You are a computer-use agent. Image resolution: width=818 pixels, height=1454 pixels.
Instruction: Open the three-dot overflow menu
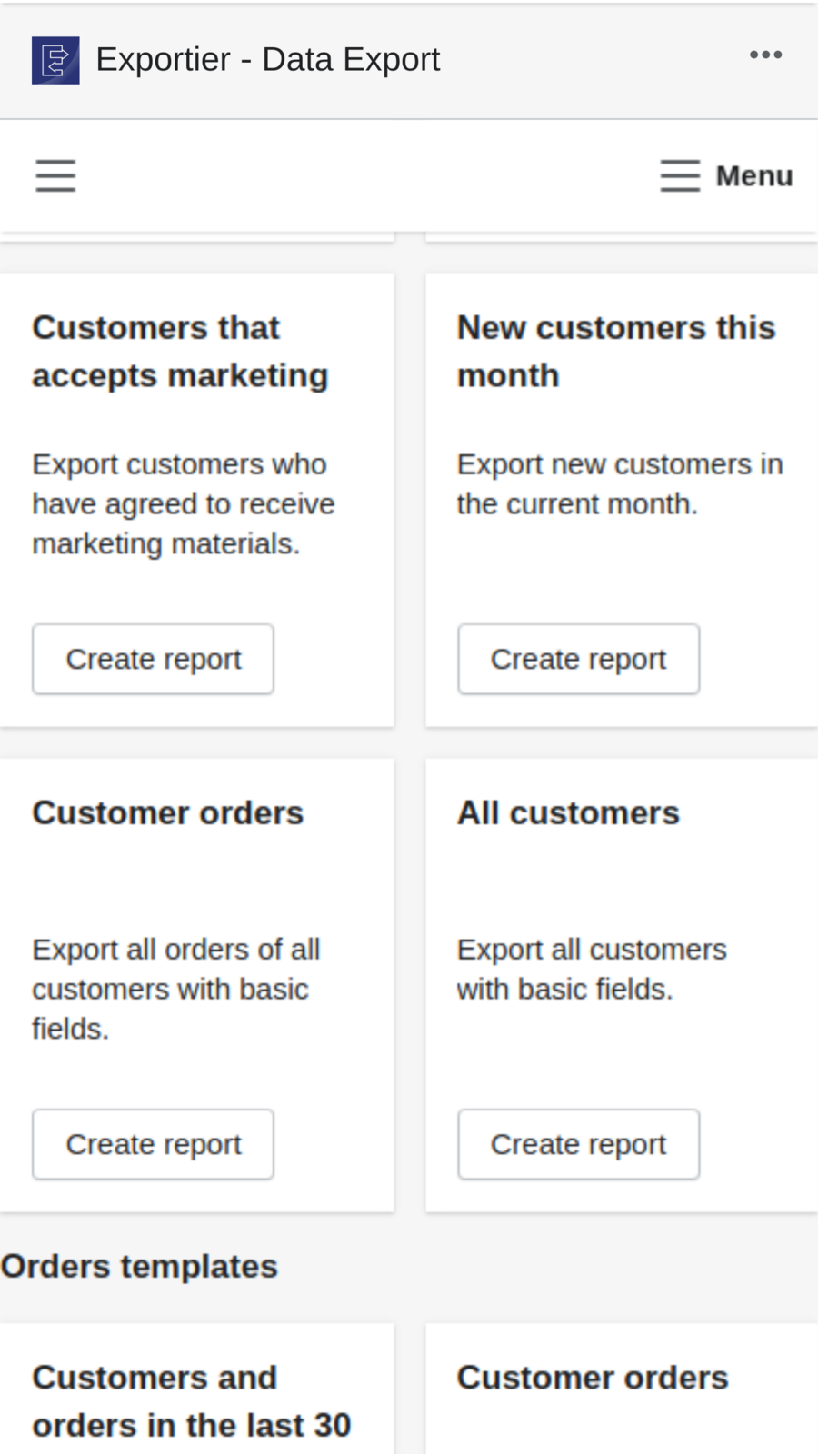point(767,55)
